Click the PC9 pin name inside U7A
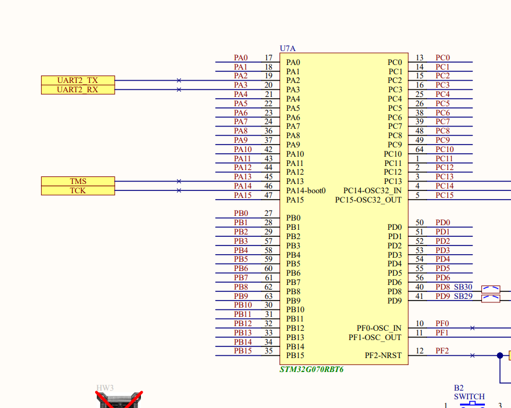511x408 pixels. pyautogui.click(x=394, y=145)
